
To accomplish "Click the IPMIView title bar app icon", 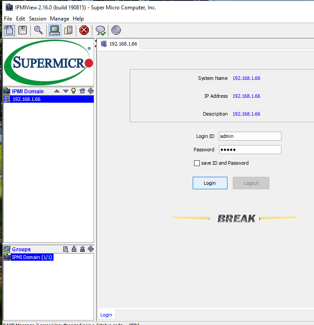I will tap(9, 8).
